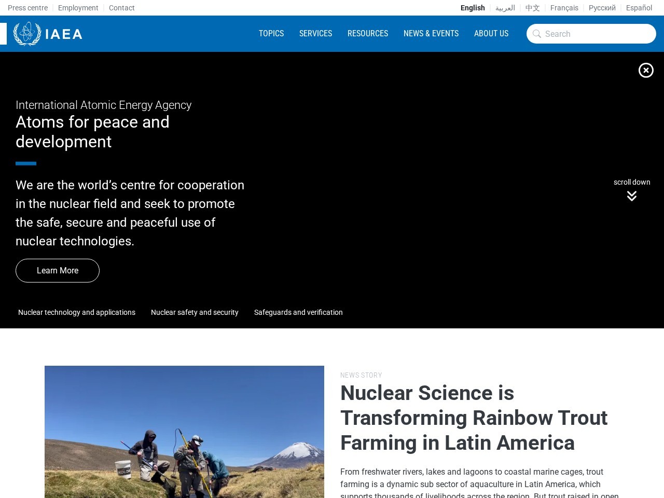The width and height of the screenshot is (664, 498).
Task: Close the hero banner with X icon
Action: 646,70
